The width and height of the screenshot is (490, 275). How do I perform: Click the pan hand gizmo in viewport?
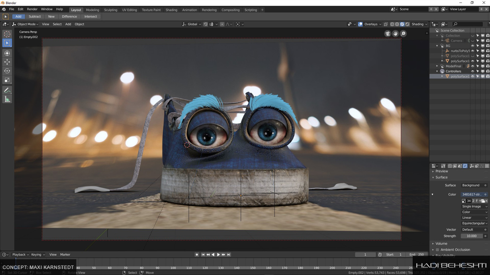[395, 34]
